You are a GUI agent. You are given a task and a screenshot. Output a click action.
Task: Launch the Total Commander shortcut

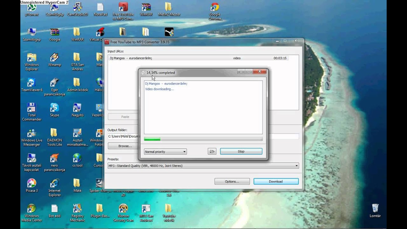click(31, 112)
